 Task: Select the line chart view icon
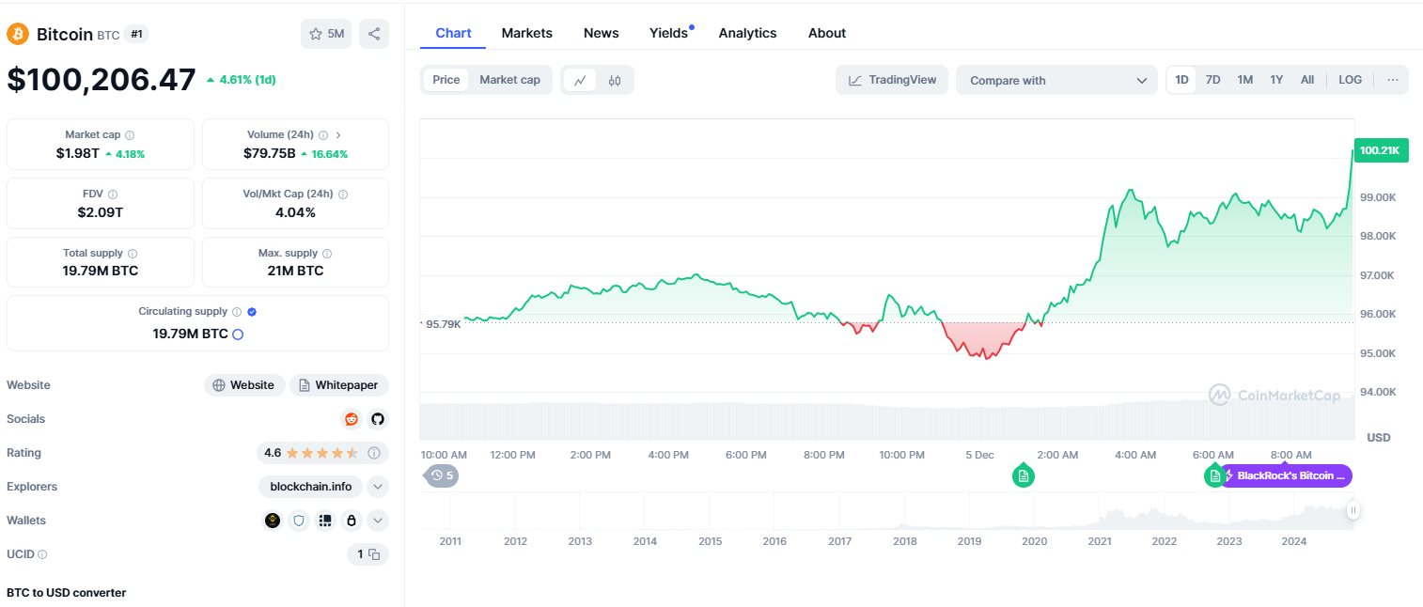(x=580, y=81)
